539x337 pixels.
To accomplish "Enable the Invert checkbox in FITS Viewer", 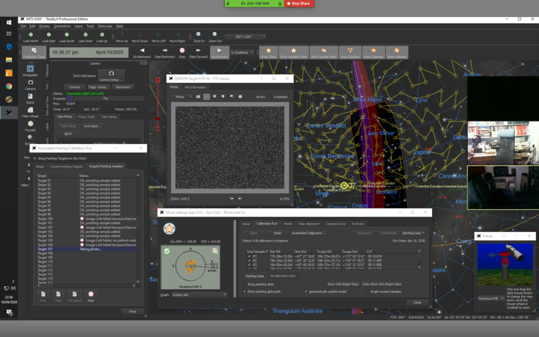I will click(253, 97).
